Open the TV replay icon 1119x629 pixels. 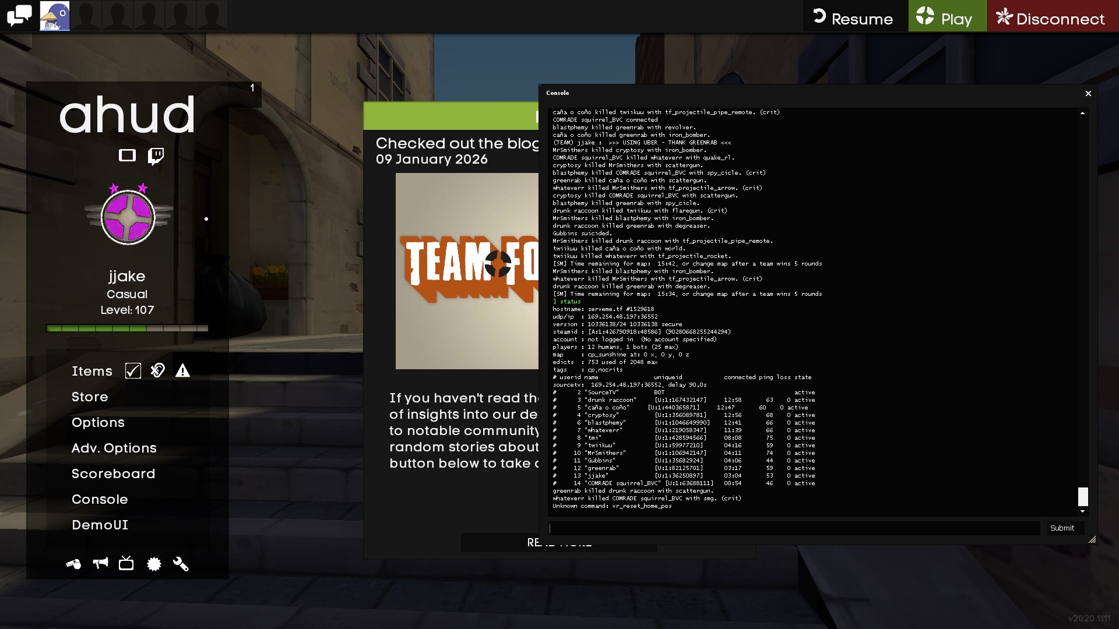coord(126,563)
